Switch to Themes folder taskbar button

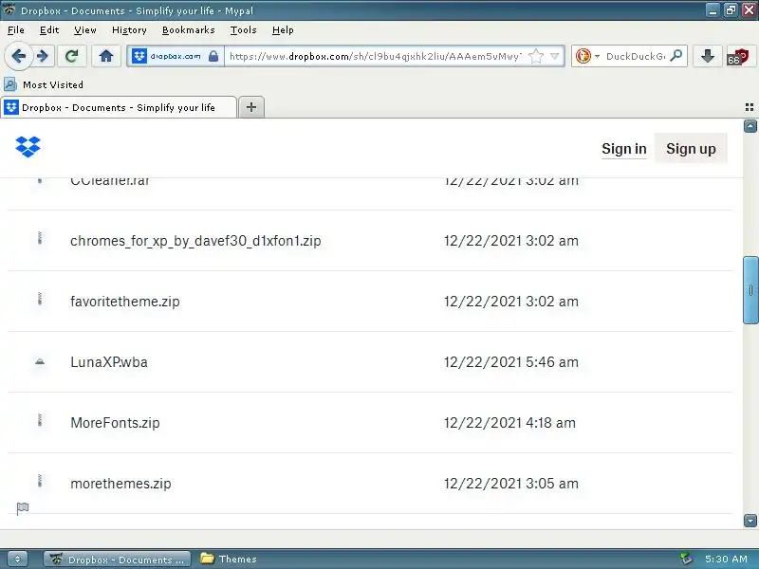(229, 559)
